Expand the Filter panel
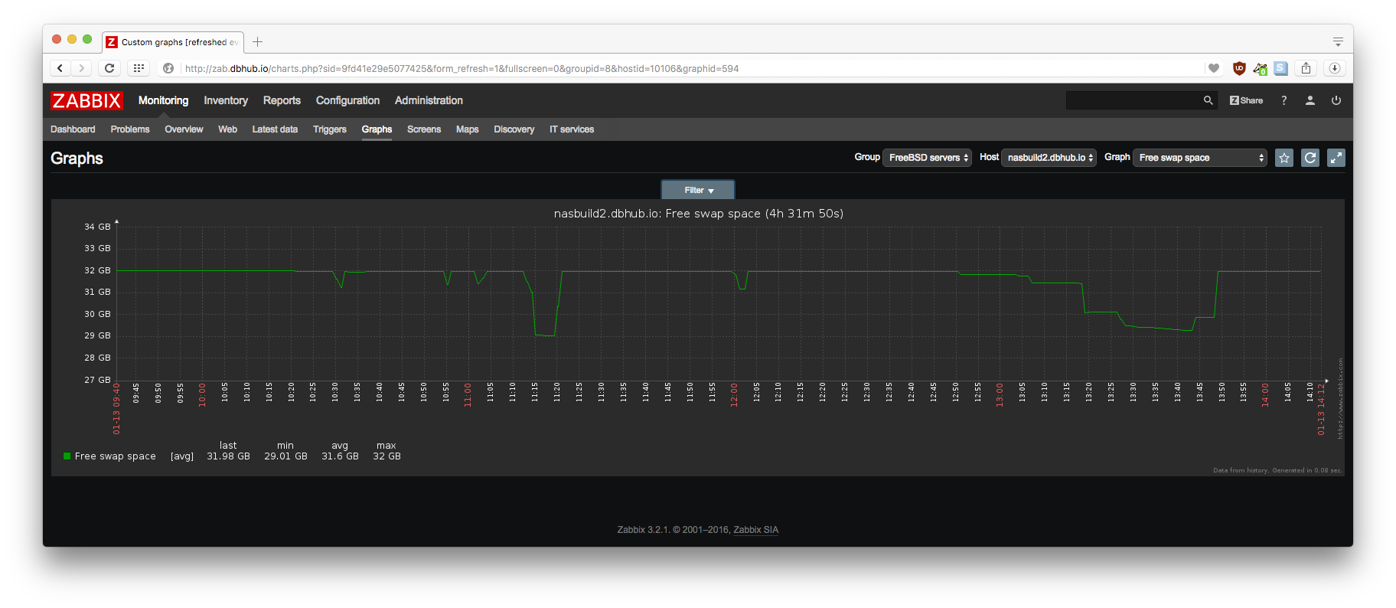Viewport: 1396px width, 608px height. (x=698, y=190)
